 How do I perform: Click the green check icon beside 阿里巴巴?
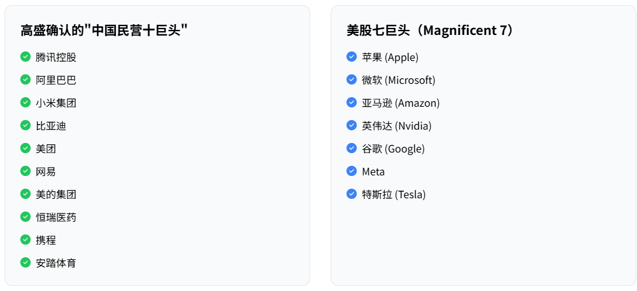(x=25, y=79)
